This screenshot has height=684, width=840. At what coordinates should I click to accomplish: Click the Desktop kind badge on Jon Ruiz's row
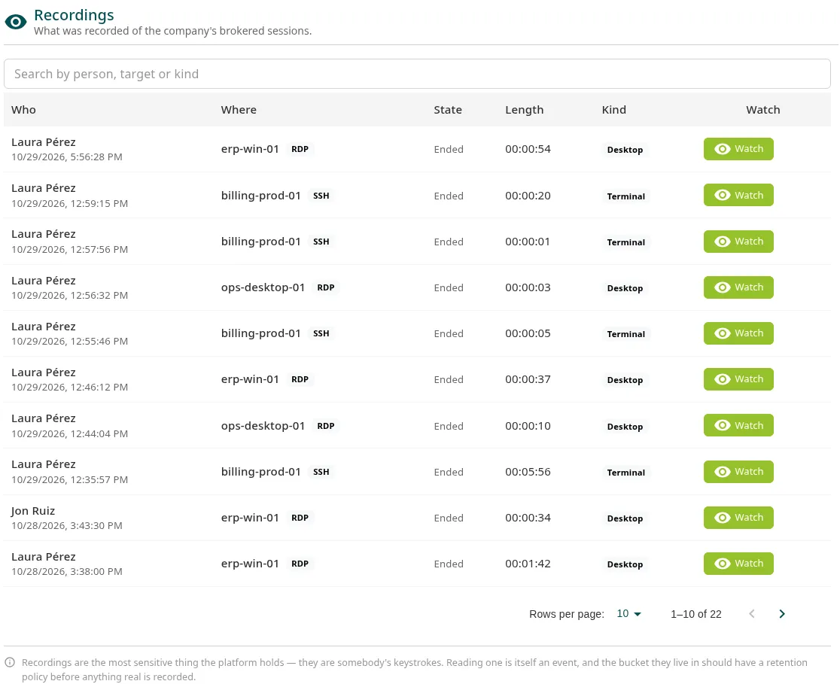tap(625, 518)
